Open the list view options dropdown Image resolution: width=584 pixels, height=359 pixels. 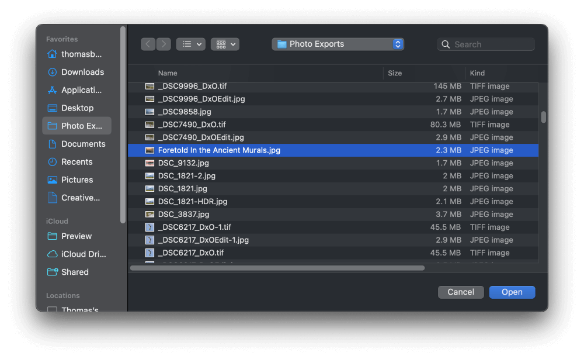coord(190,44)
